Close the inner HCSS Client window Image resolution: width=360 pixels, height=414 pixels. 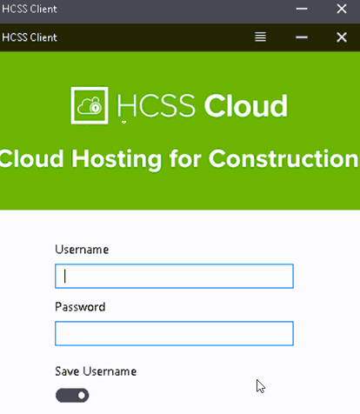pyautogui.click(x=342, y=37)
